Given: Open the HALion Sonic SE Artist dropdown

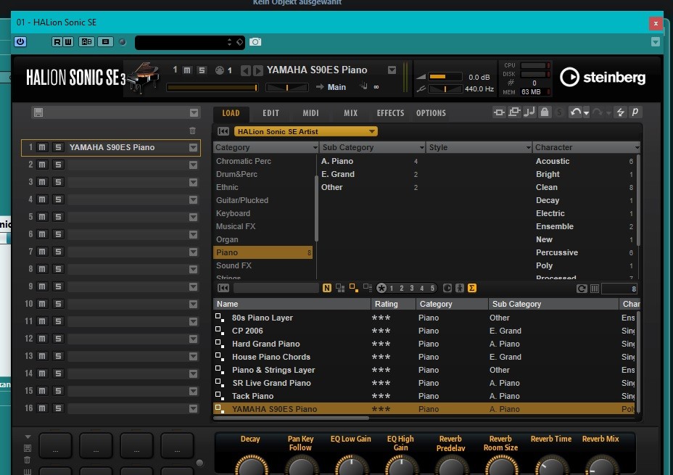Looking at the screenshot, I should (305, 131).
